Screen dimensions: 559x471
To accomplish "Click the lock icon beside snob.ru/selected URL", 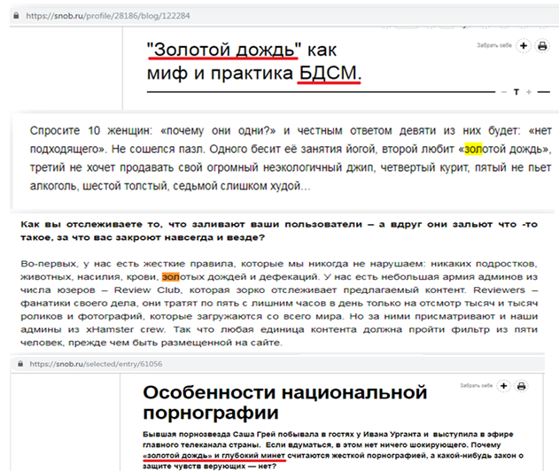I will [20, 364].
